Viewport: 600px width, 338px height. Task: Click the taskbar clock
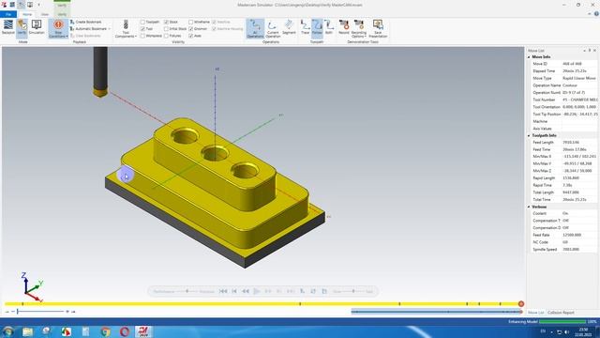pyautogui.click(x=582, y=331)
